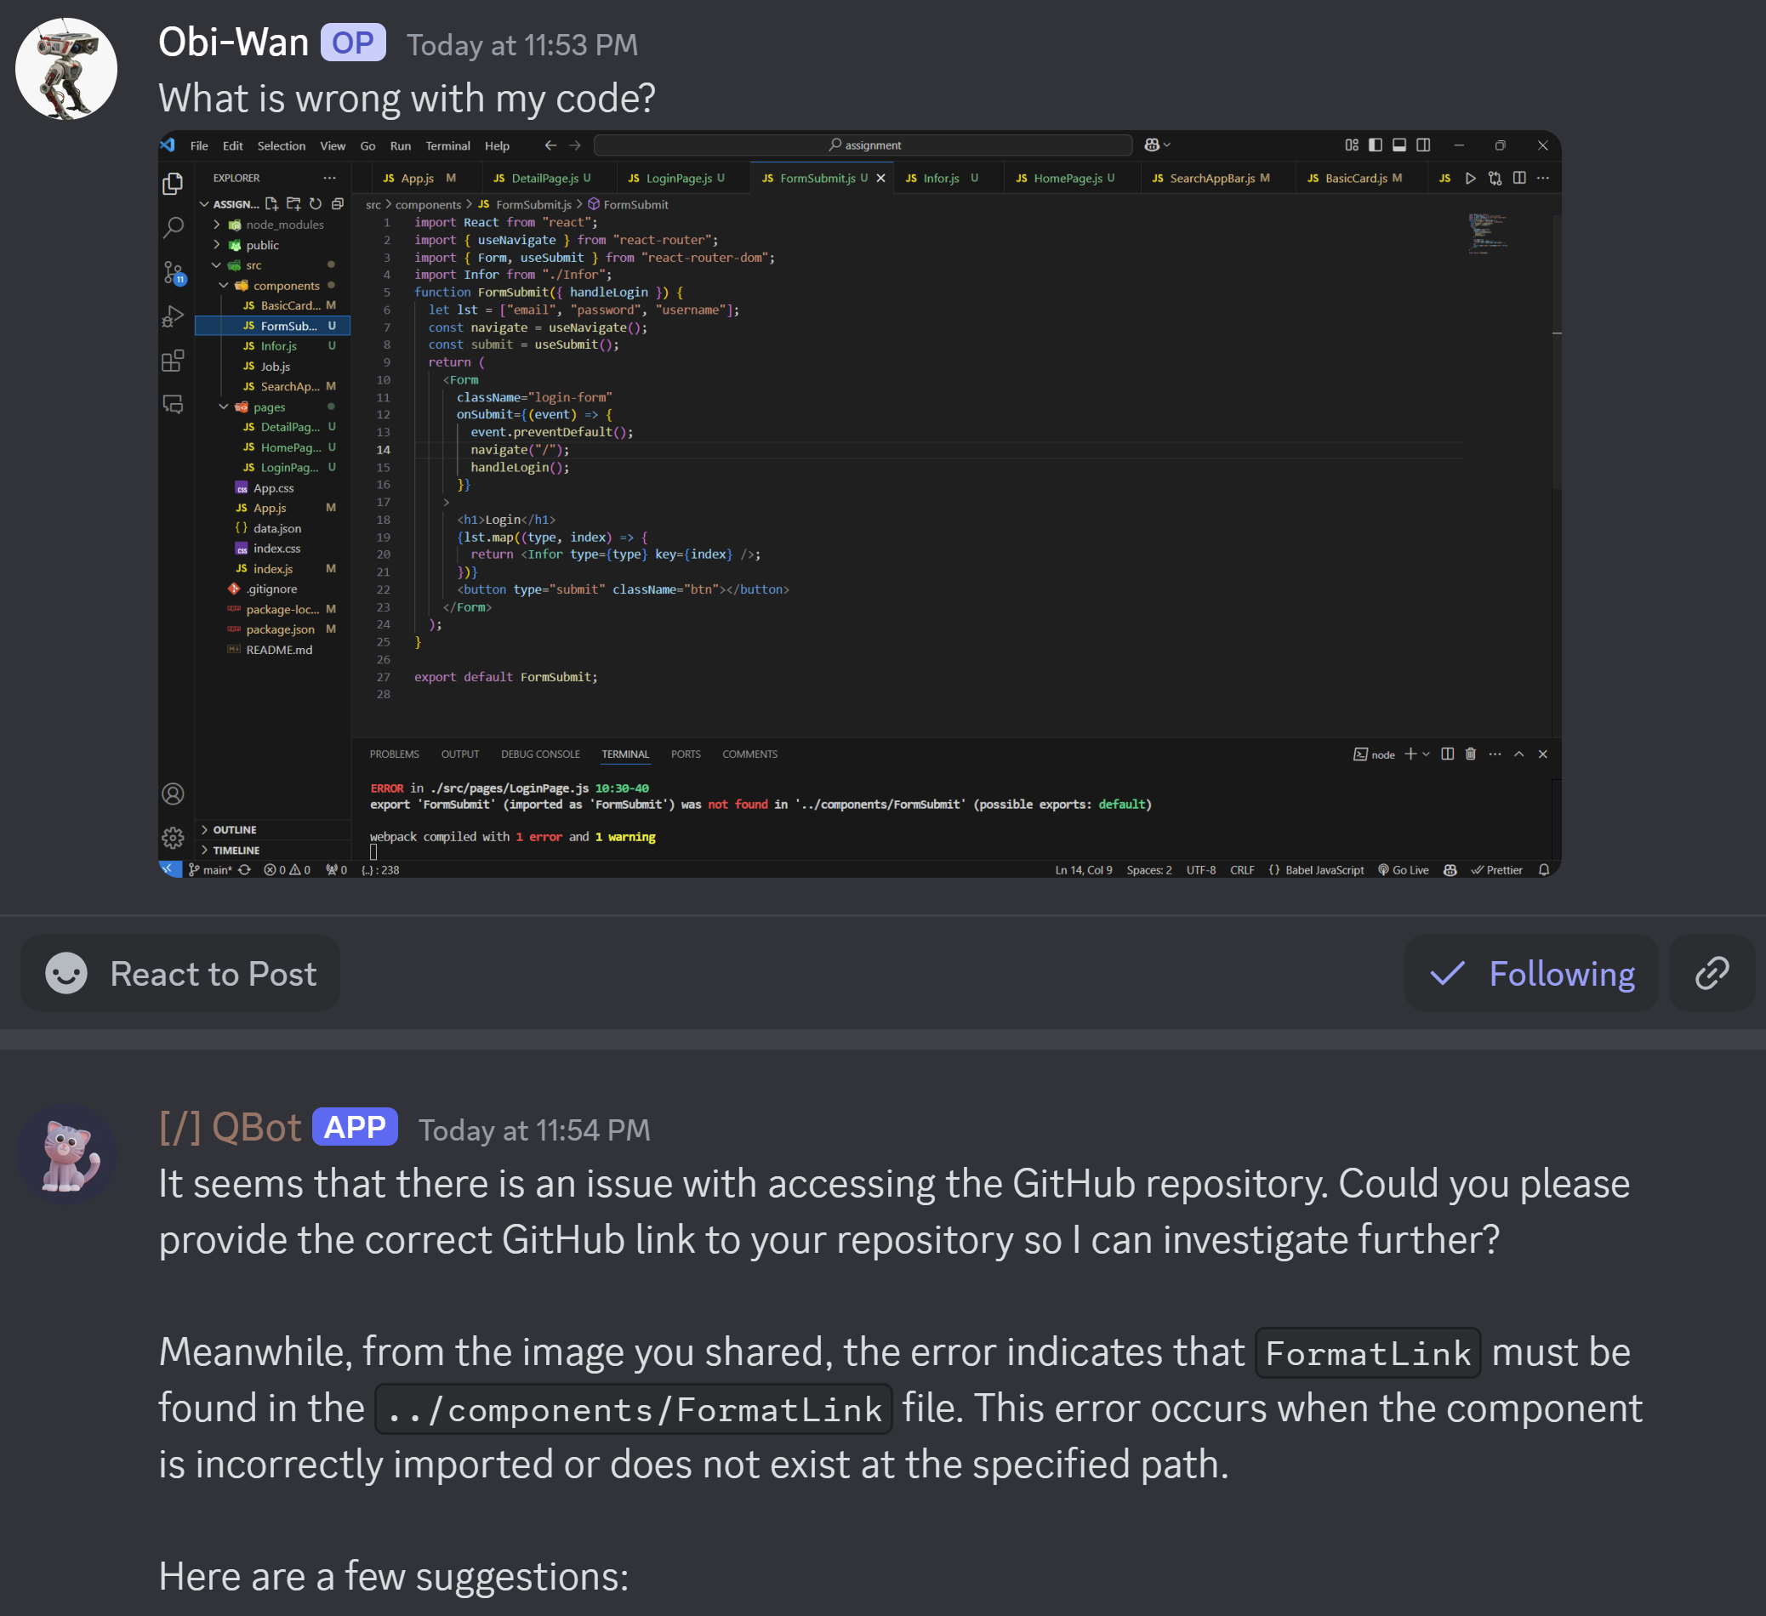Click the React to Post button

point(180,973)
